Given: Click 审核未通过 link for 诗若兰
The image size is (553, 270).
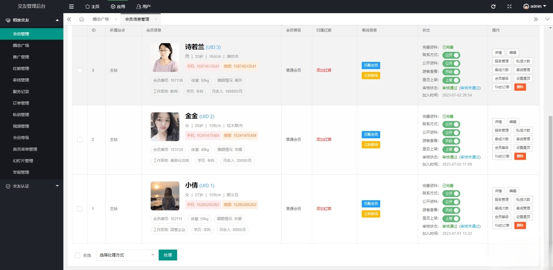Looking at the screenshot, I should pyautogui.click(x=470, y=88).
